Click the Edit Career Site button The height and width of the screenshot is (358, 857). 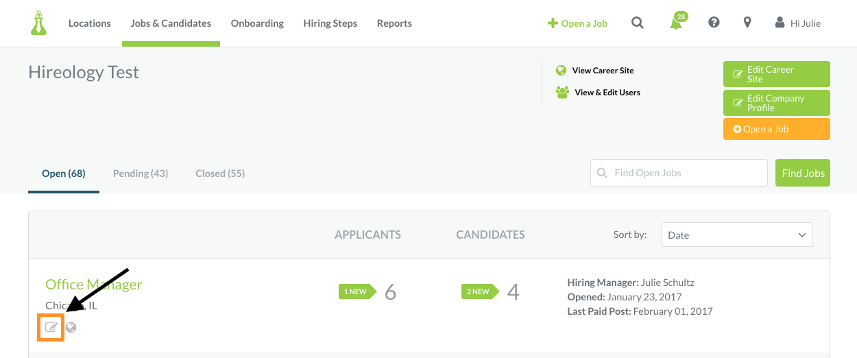pyautogui.click(x=776, y=74)
